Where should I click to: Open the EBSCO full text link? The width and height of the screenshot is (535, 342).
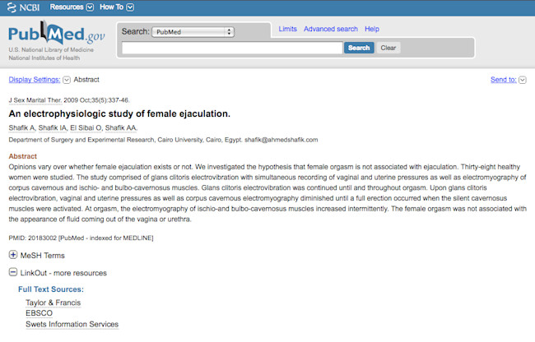tap(40, 313)
